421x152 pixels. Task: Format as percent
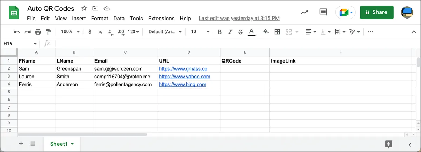click(x=100, y=32)
